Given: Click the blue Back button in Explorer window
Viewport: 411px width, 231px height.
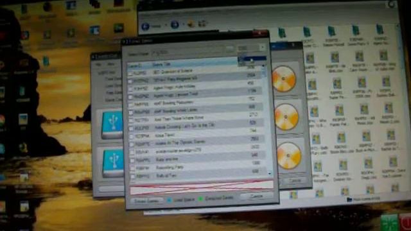Looking at the screenshot, I should (x=146, y=26).
